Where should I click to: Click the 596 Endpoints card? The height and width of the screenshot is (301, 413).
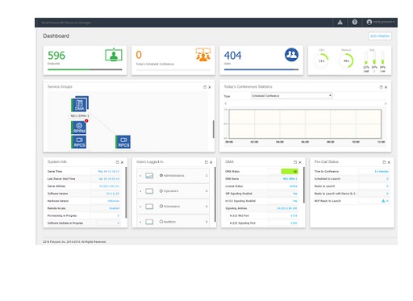[x=85, y=61]
